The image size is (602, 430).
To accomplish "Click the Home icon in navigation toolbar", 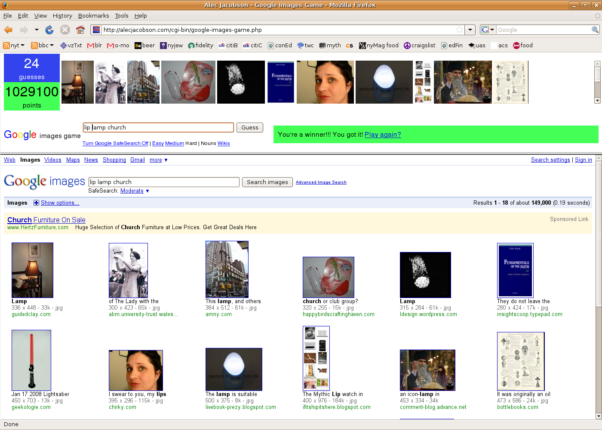I will (80, 30).
